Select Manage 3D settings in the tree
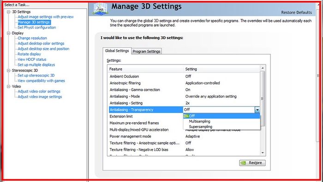323x182 pixels. (34, 22)
